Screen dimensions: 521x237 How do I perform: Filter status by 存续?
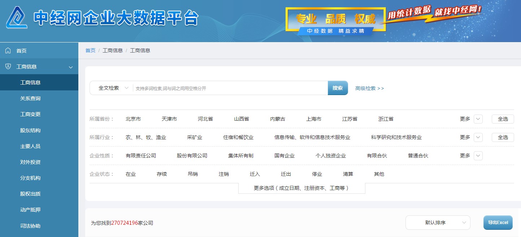(x=162, y=174)
